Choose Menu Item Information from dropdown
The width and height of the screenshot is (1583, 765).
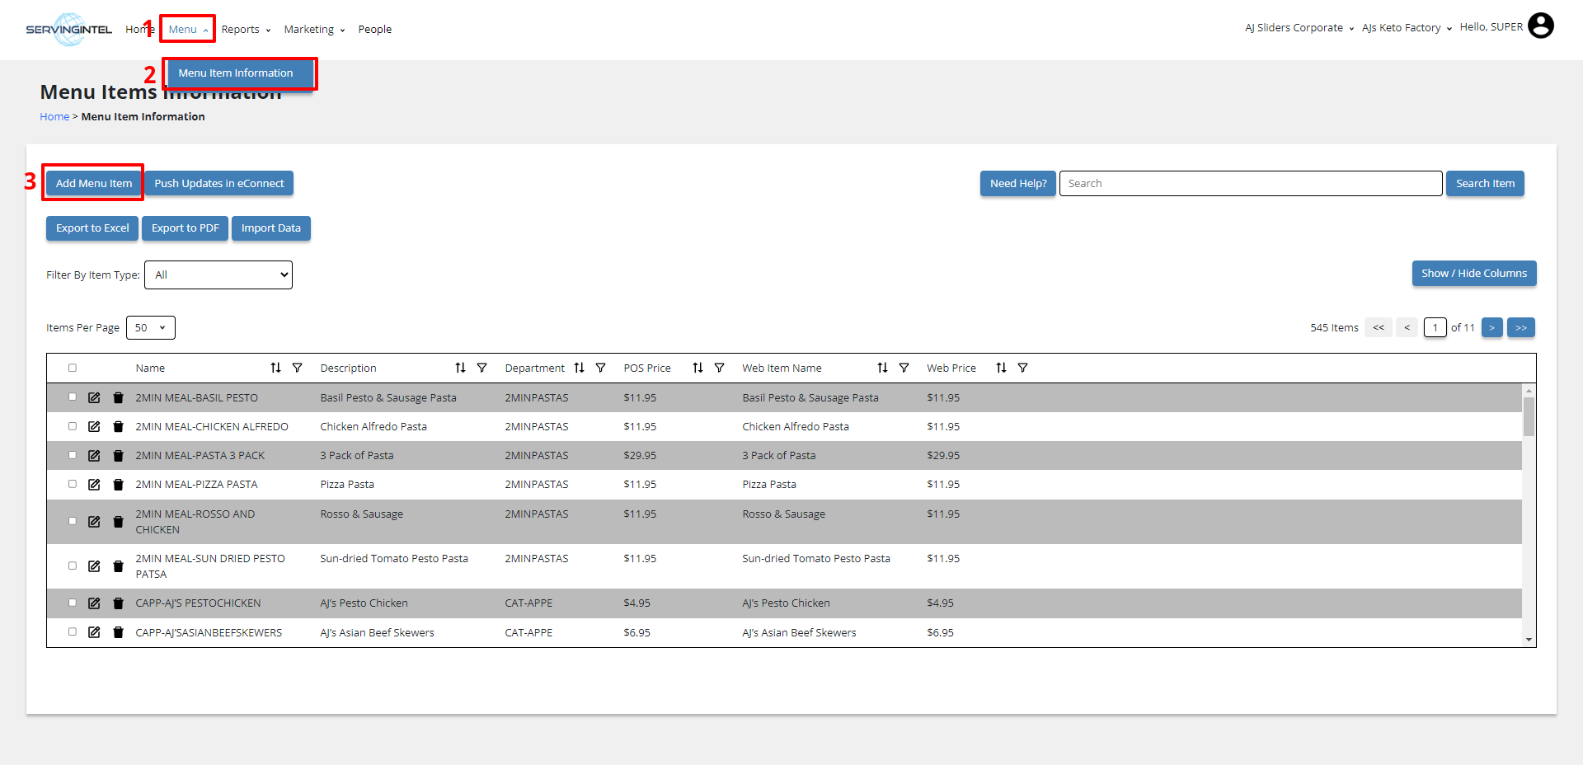(x=236, y=73)
